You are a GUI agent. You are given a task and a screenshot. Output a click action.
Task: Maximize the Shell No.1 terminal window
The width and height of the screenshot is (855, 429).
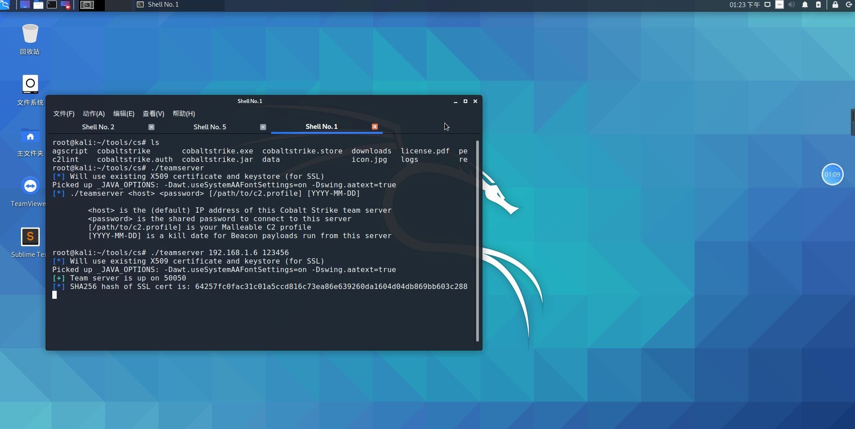pyautogui.click(x=465, y=101)
